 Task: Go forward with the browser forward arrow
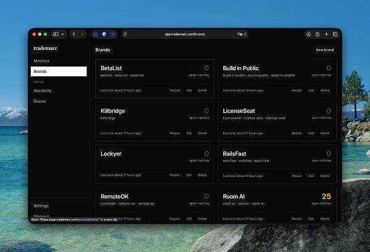pyautogui.click(x=83, y=34)
